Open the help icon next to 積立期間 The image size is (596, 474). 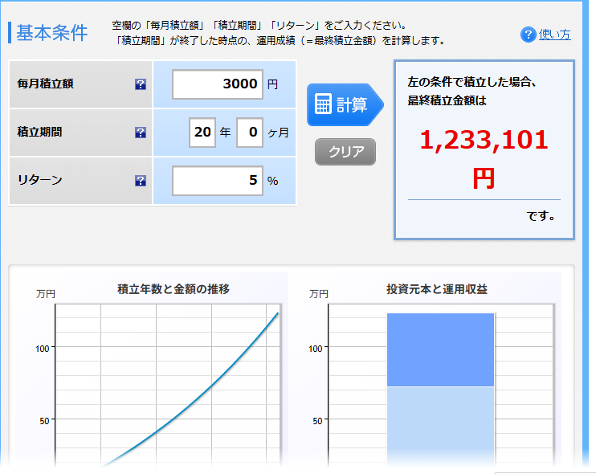[x=141, y=133]
